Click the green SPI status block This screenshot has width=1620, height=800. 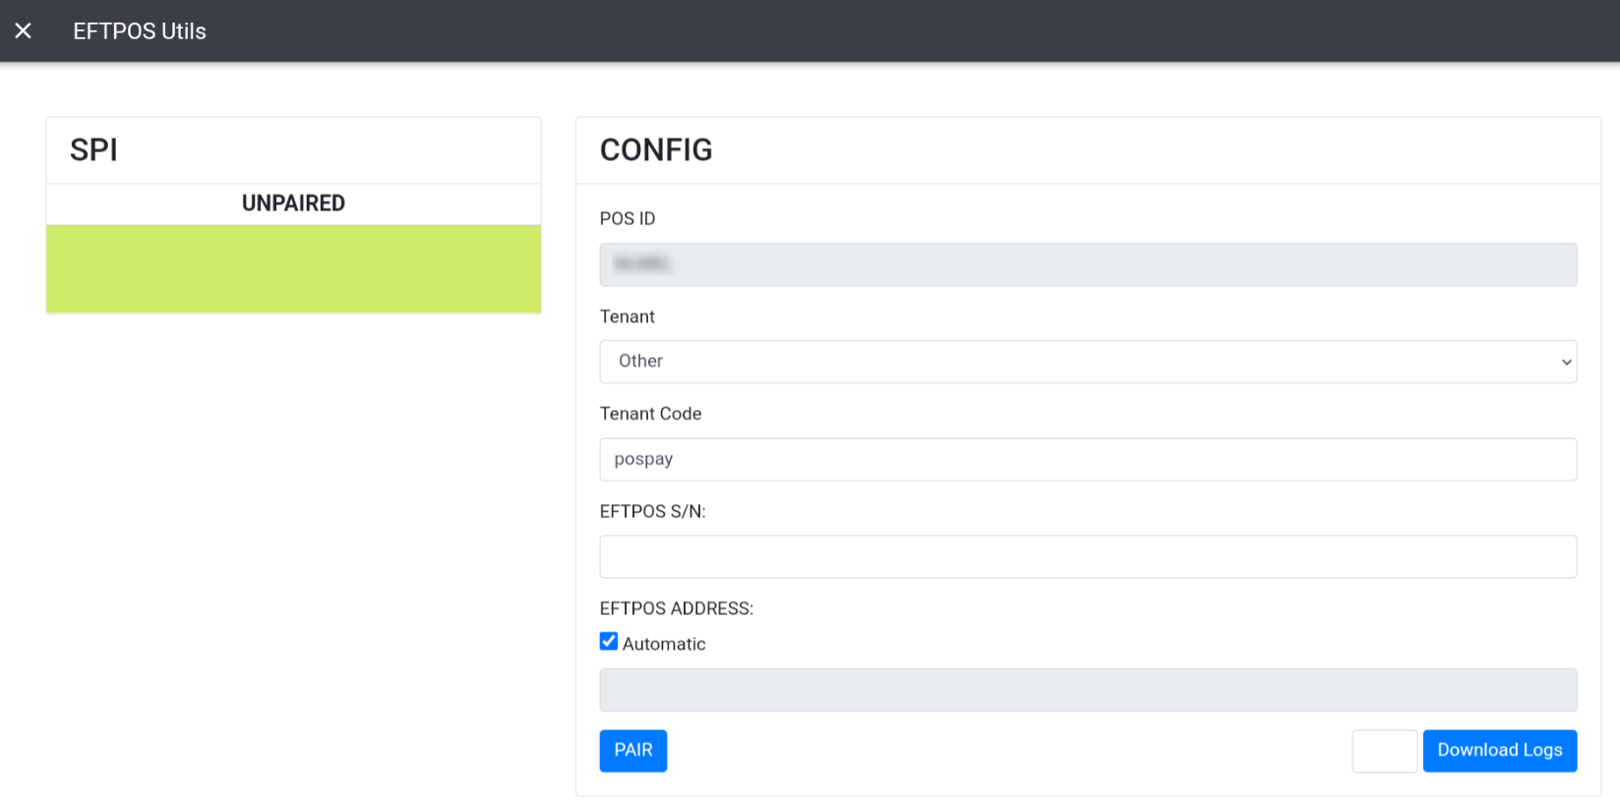tap(293, 268)
